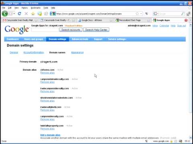This screenshot has height=144, width=193.
Task: Open the search engine selector dropdown
Action: [156, 14]
